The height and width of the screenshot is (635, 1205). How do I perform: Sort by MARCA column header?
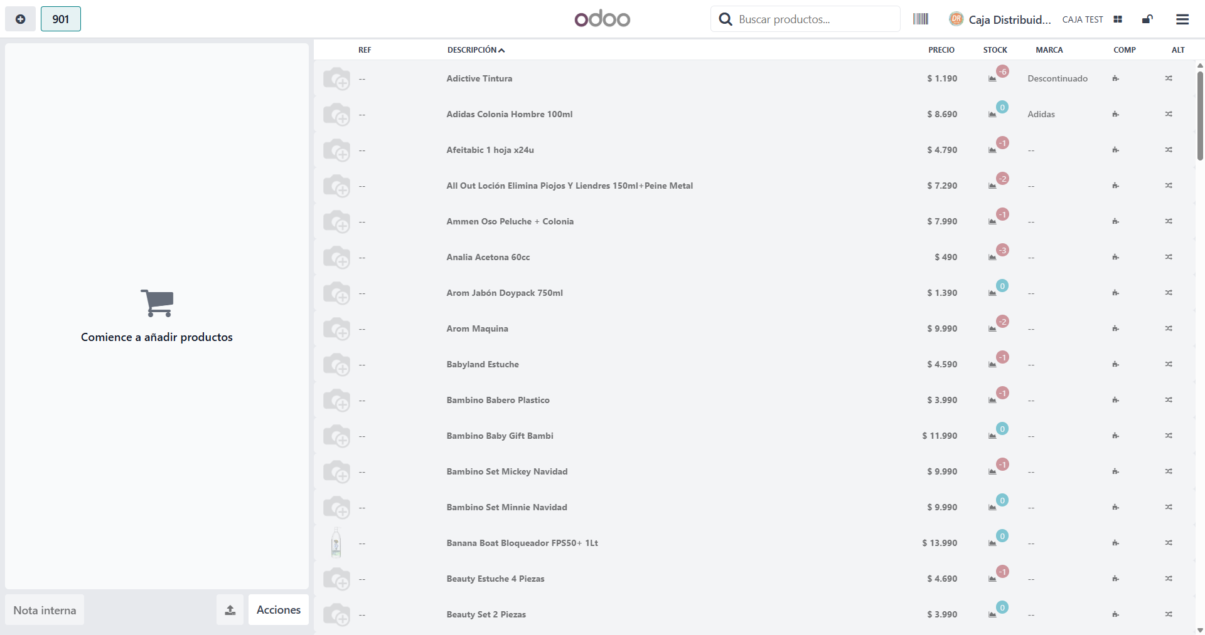1049,50
